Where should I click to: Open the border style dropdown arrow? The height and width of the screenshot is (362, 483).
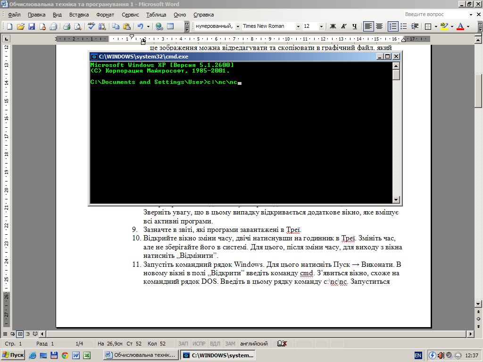click(435, 26)
